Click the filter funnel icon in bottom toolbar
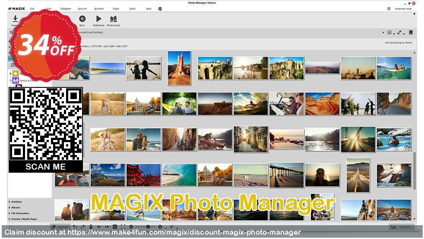Viewport: 424px width, 239px height. pos(171,227)
